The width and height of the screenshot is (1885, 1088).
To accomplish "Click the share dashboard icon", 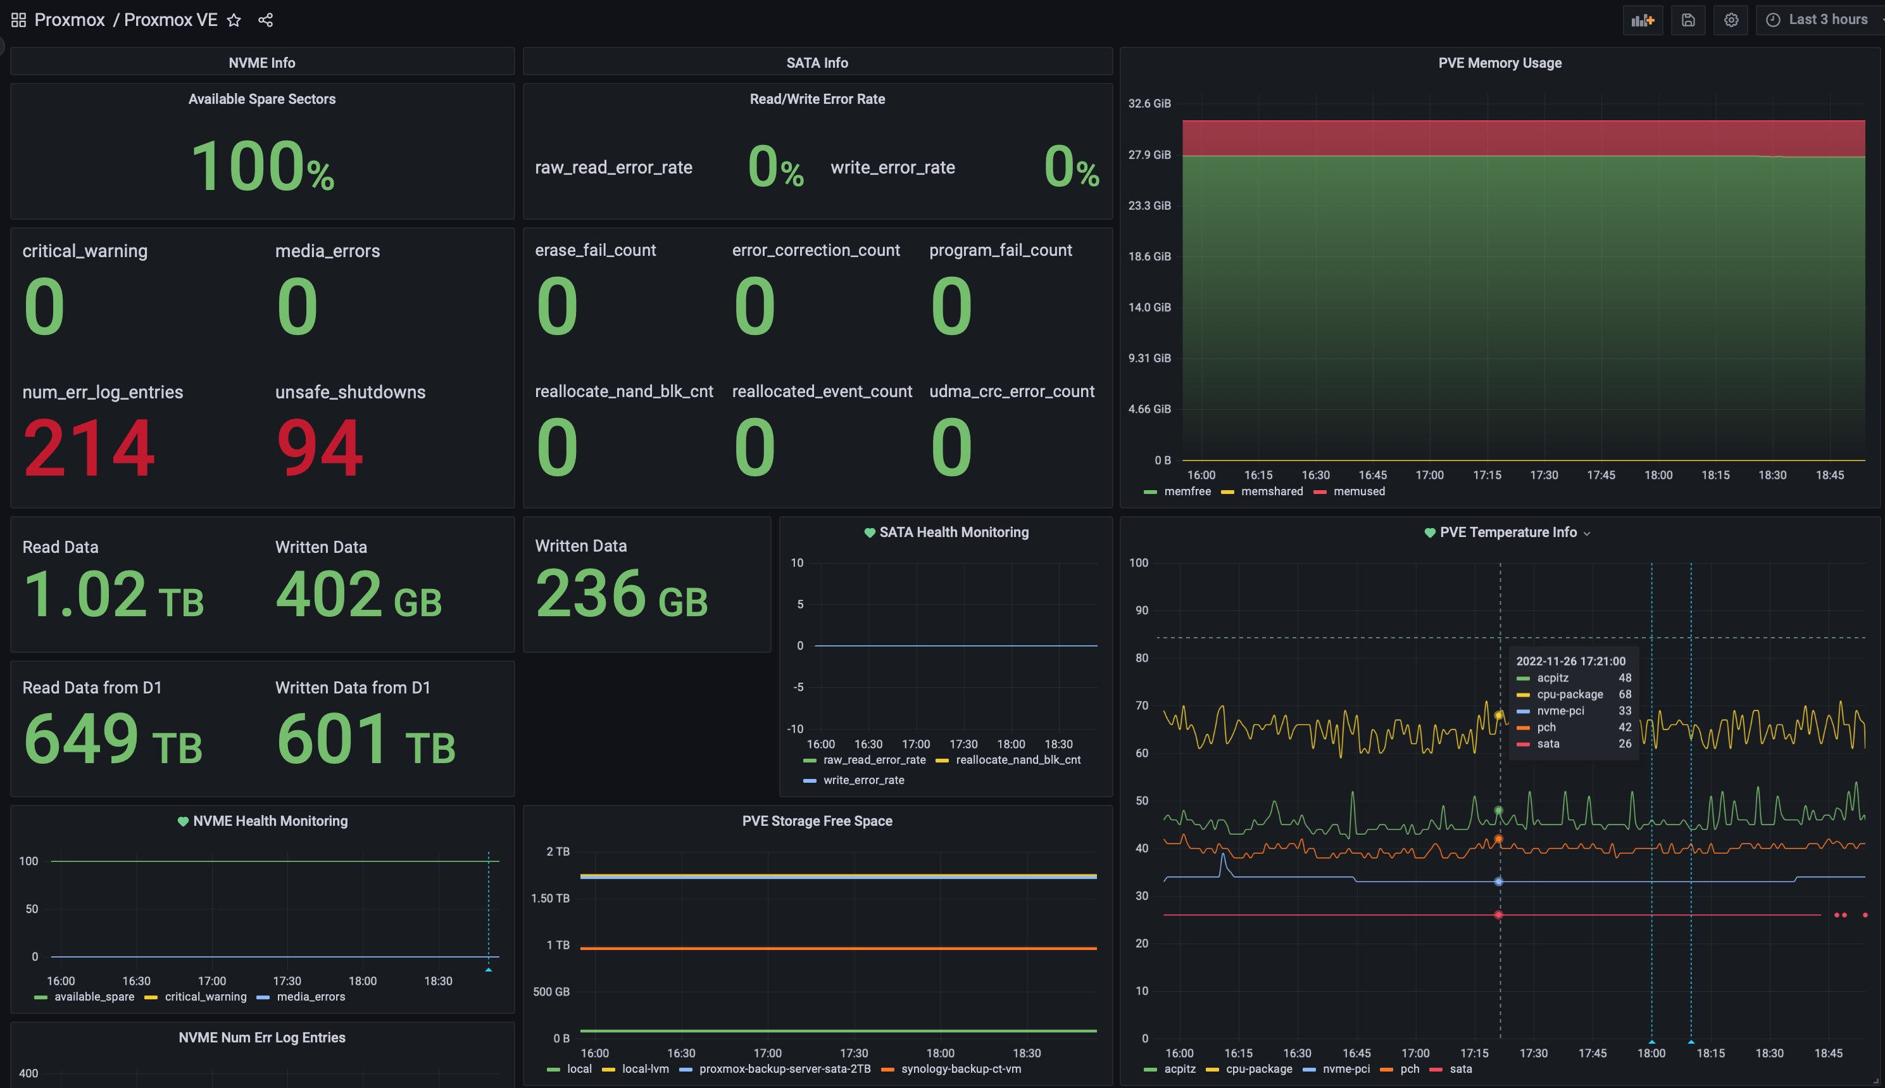I will tap(265, 20).
